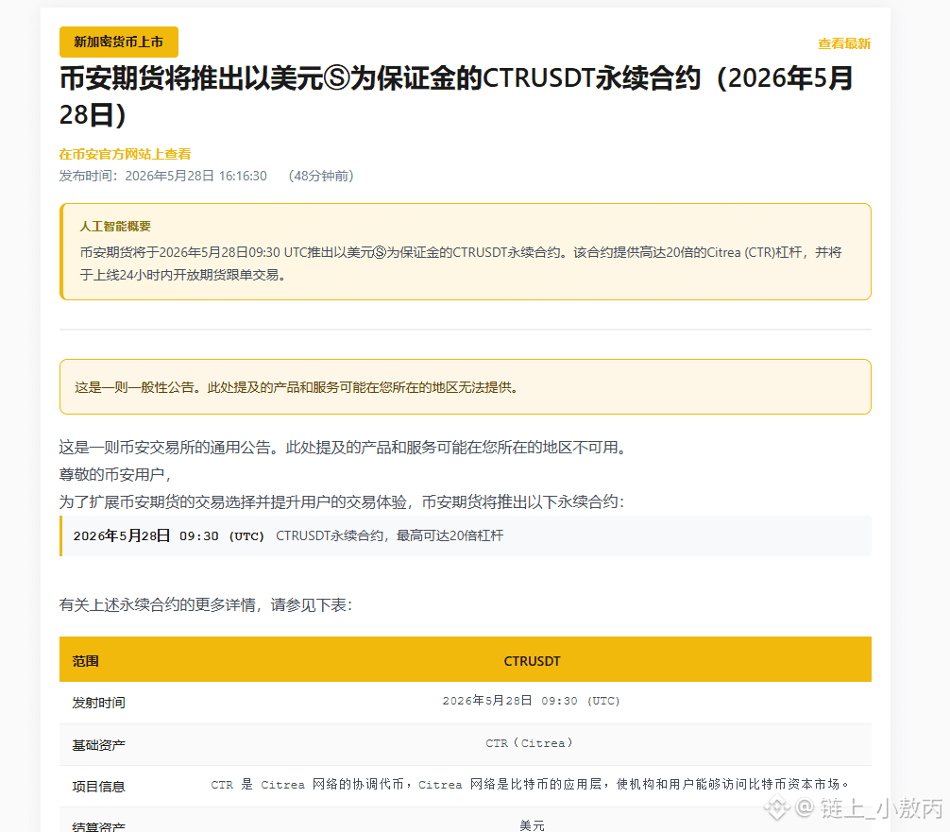Click the 尊敬的币安用户 greeting line
The image size is (950, 832).
(115, 474)
